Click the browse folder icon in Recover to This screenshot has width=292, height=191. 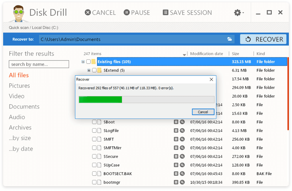[x=229, y=39]
